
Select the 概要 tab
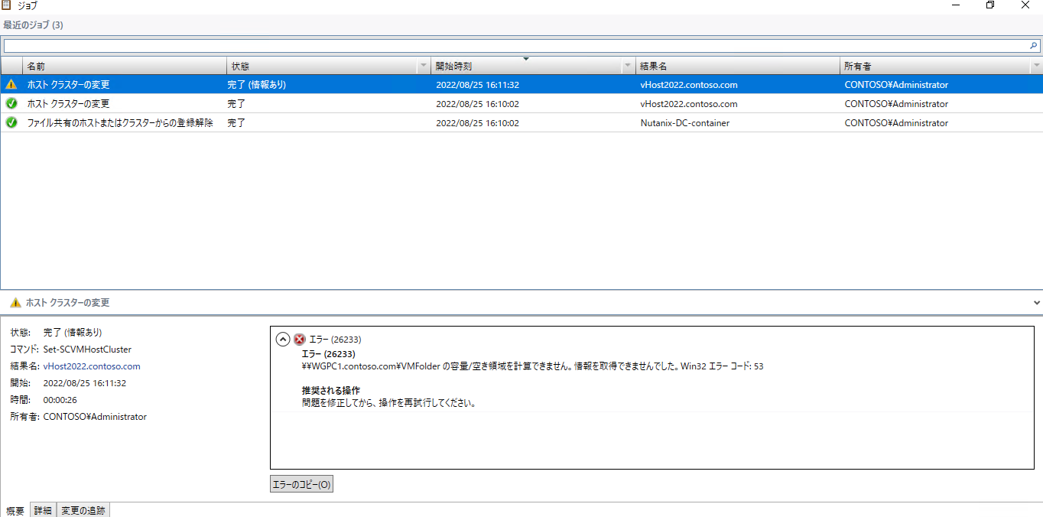[x=15, y=510]
